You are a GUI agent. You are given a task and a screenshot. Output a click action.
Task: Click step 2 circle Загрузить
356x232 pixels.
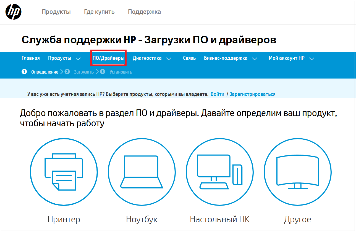(x=67, y=72)
